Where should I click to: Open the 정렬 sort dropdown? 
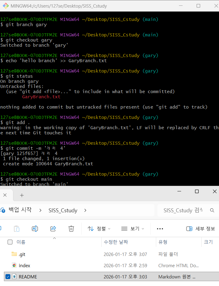(99, 229)
